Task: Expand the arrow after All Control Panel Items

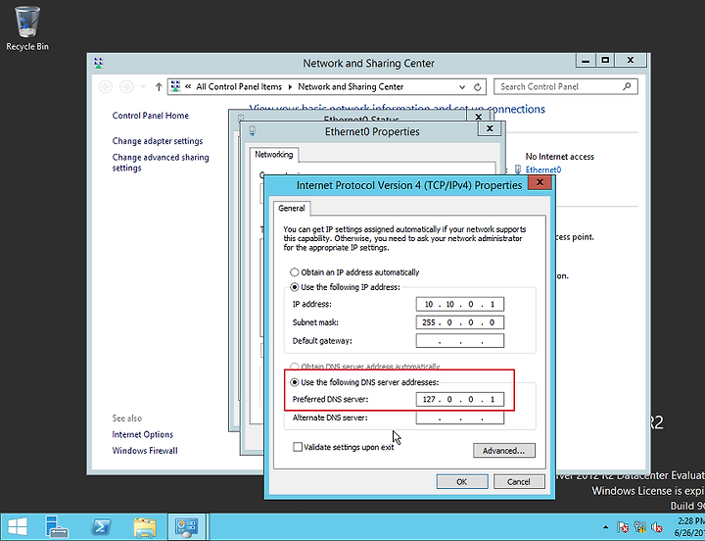Action: 290,86
